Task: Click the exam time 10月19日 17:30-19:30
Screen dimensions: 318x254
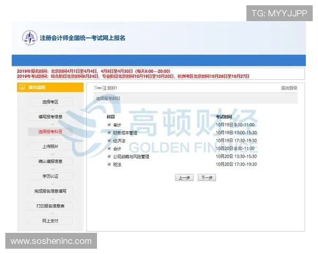Action: (x=236, y=141)
